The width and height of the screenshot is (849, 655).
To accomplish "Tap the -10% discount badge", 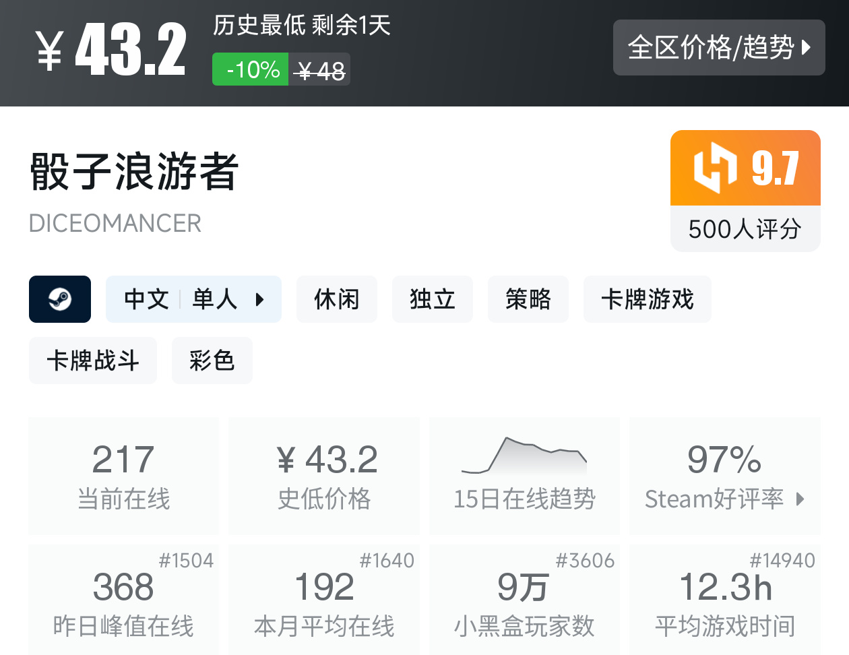I will click(251, 69).
